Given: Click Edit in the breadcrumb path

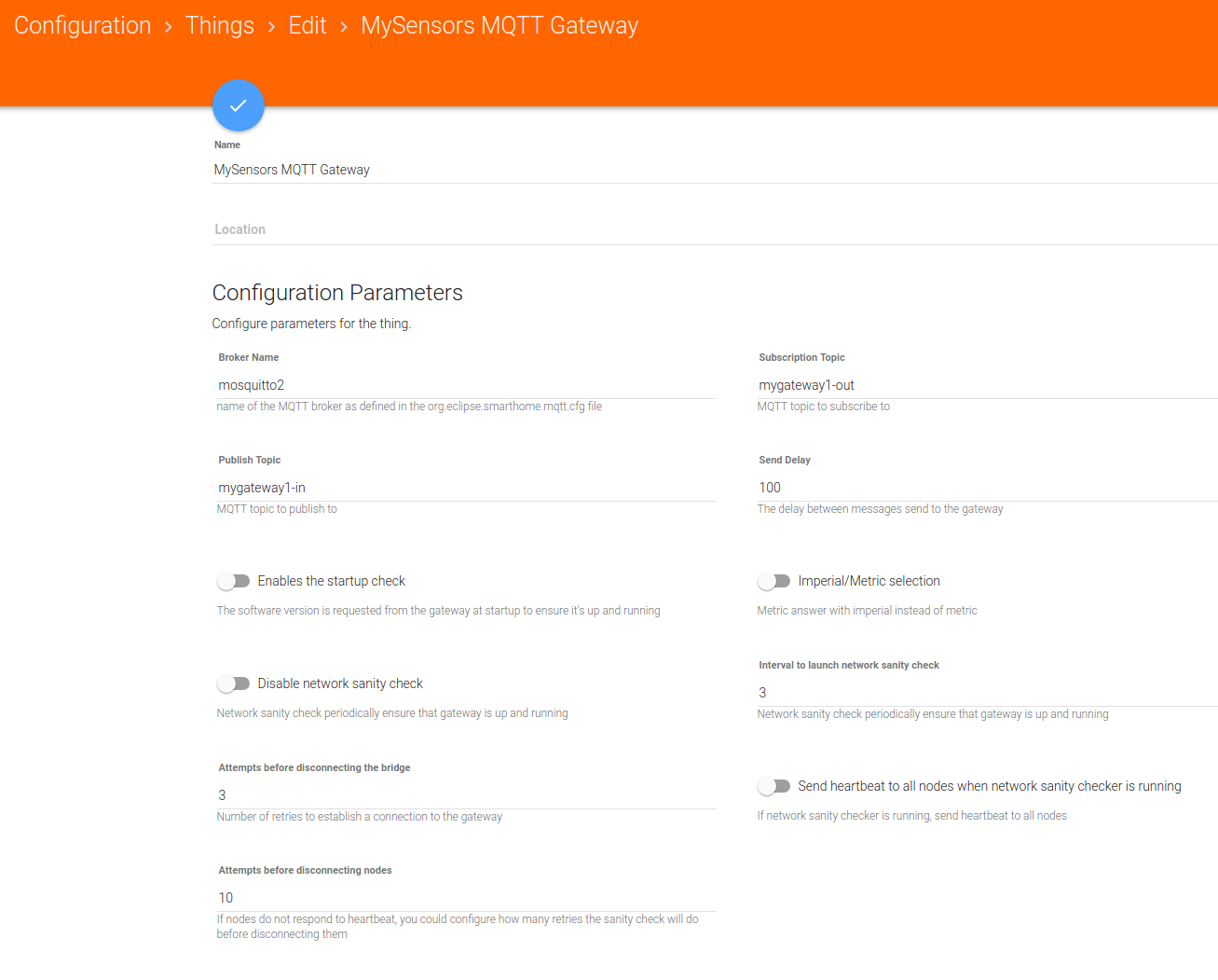Looking at the screenshot, I should (307, 26).
